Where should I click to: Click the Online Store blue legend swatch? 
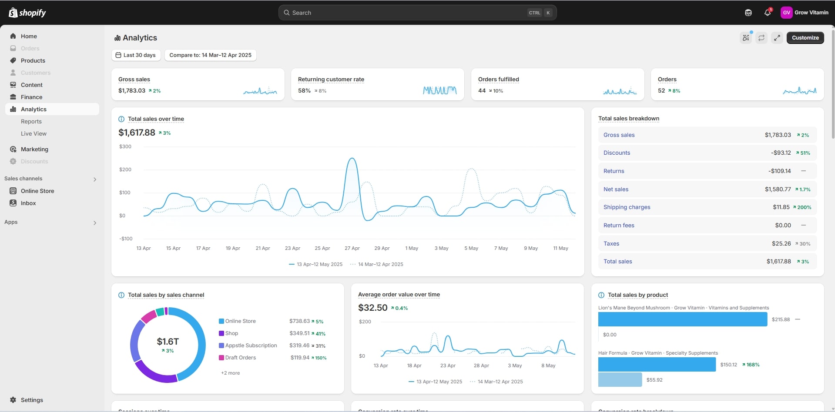pos(221,321)
